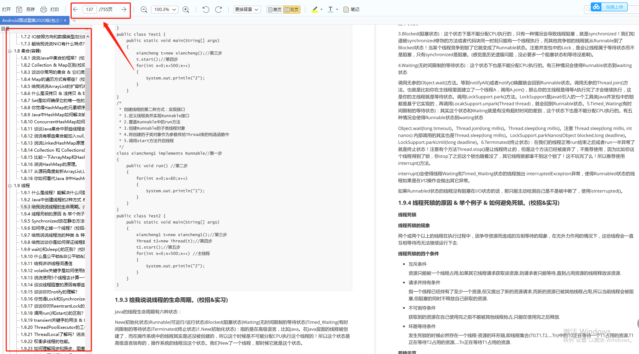Go to the next page with the right arrow

click(x=123, y=10)
